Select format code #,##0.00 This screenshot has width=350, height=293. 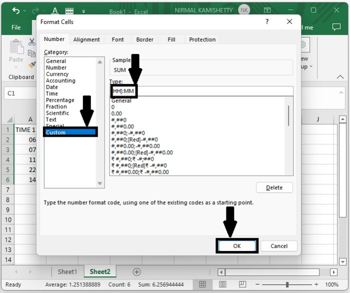[x=122, y=126]
